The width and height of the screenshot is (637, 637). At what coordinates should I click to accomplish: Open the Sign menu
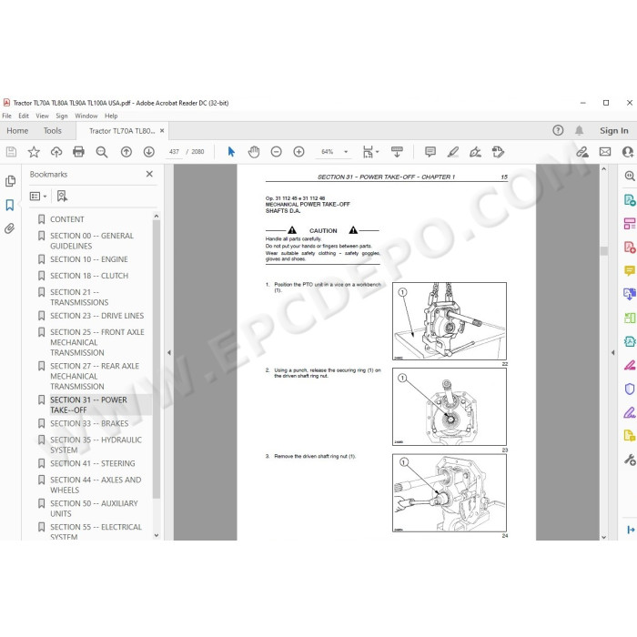(62, 116)
